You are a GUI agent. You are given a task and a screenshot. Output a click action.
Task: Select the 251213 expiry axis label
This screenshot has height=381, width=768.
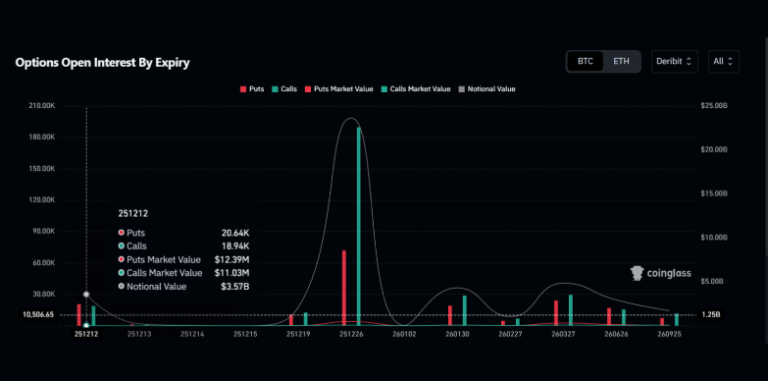(x=139, y=334)
